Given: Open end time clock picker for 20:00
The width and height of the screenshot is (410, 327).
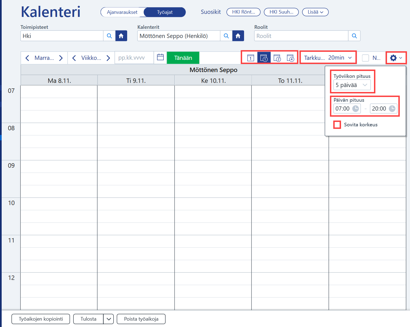Looking at the screenshot, I should [x=392, y=109].
